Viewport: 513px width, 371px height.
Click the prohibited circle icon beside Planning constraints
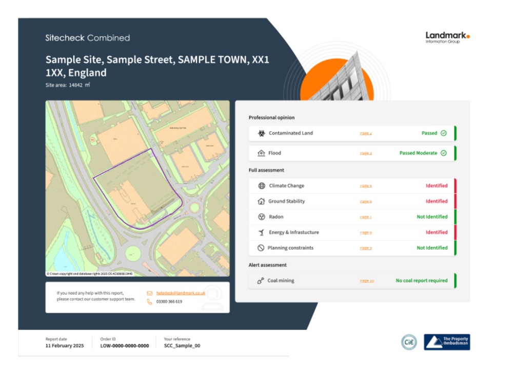[261, 248]
